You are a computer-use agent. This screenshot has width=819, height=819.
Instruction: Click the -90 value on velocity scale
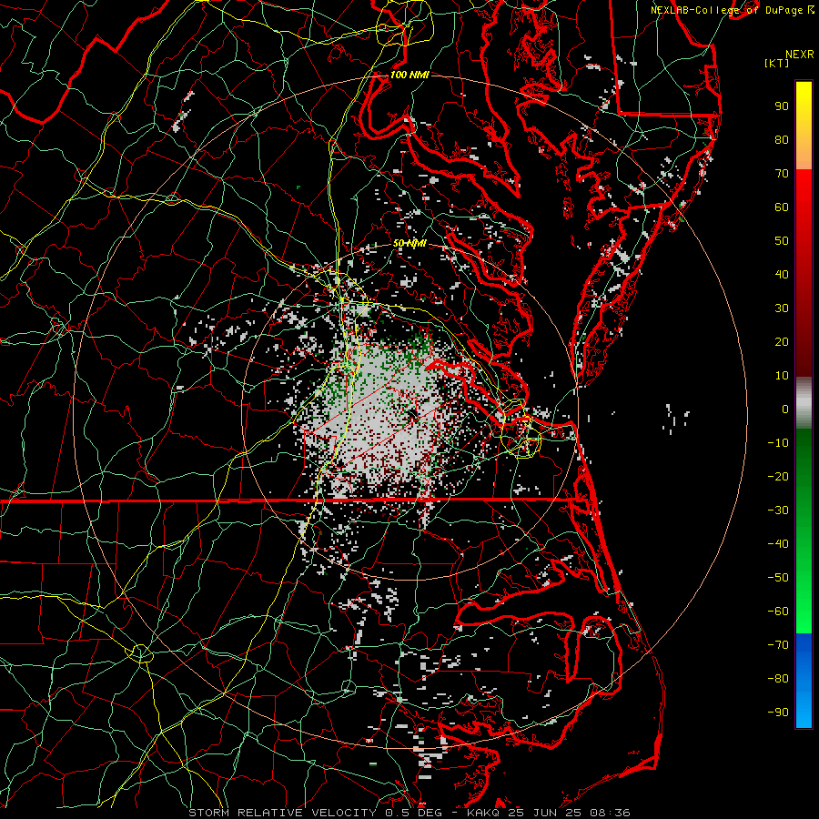coord(778,713)
